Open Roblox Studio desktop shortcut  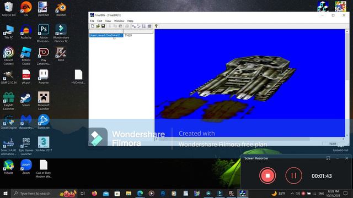click(26, 56)
